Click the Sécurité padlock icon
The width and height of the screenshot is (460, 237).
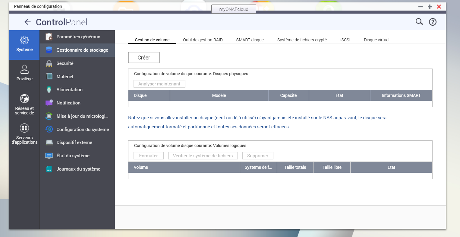click(x=49, y=63)
